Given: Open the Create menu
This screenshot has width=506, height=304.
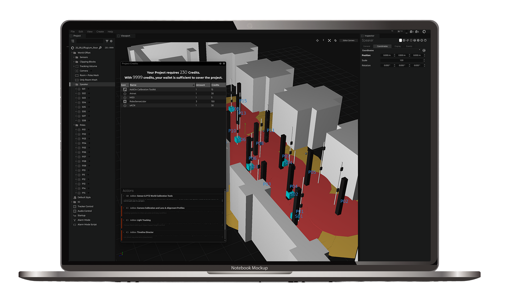Looking at the screenshot, I should 100,32.
